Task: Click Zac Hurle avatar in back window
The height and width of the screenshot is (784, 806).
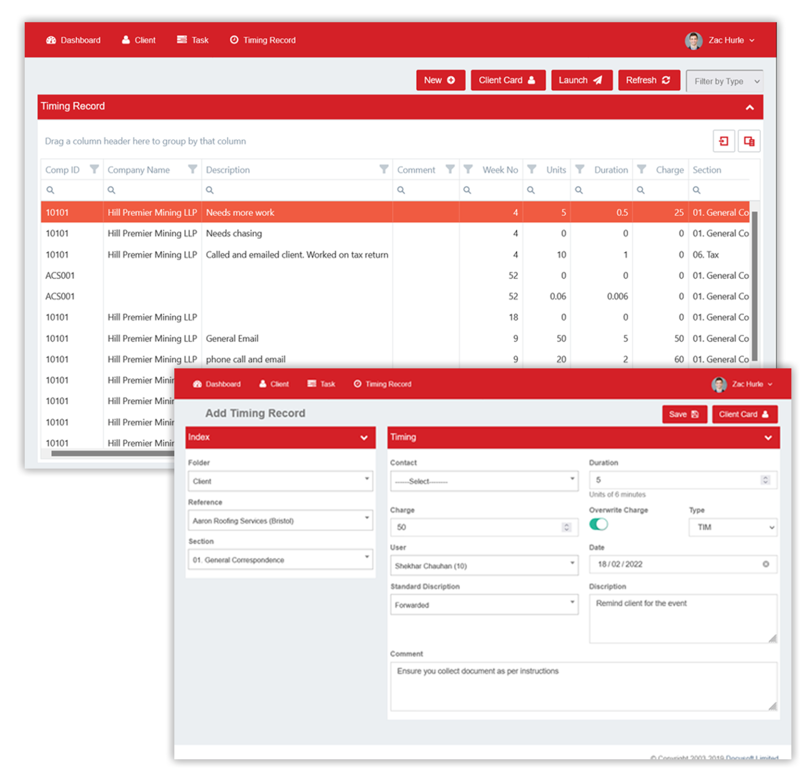Action: coord(694,40)
